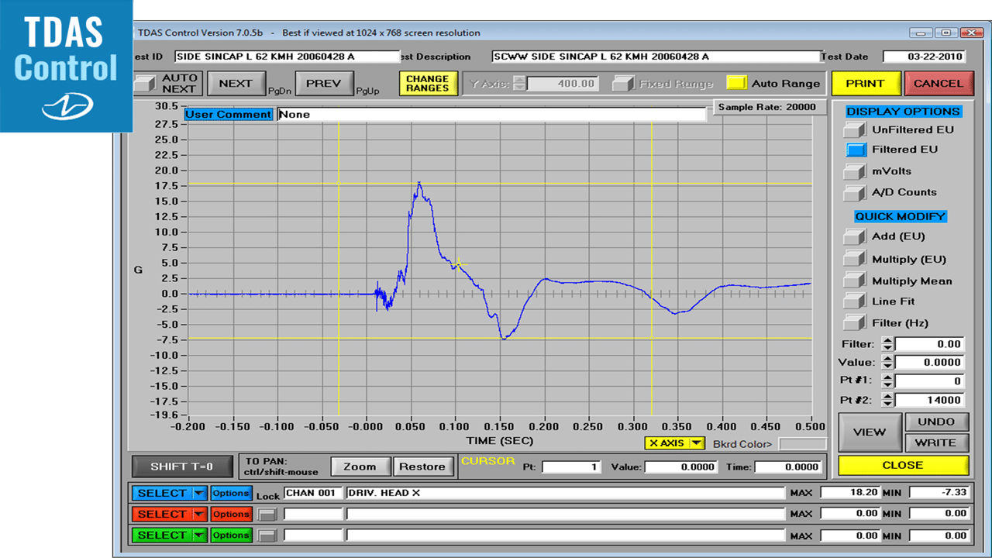Click the Bkrd Color swatch box
This screenshot has width=992, height=558.
point(801,443)
